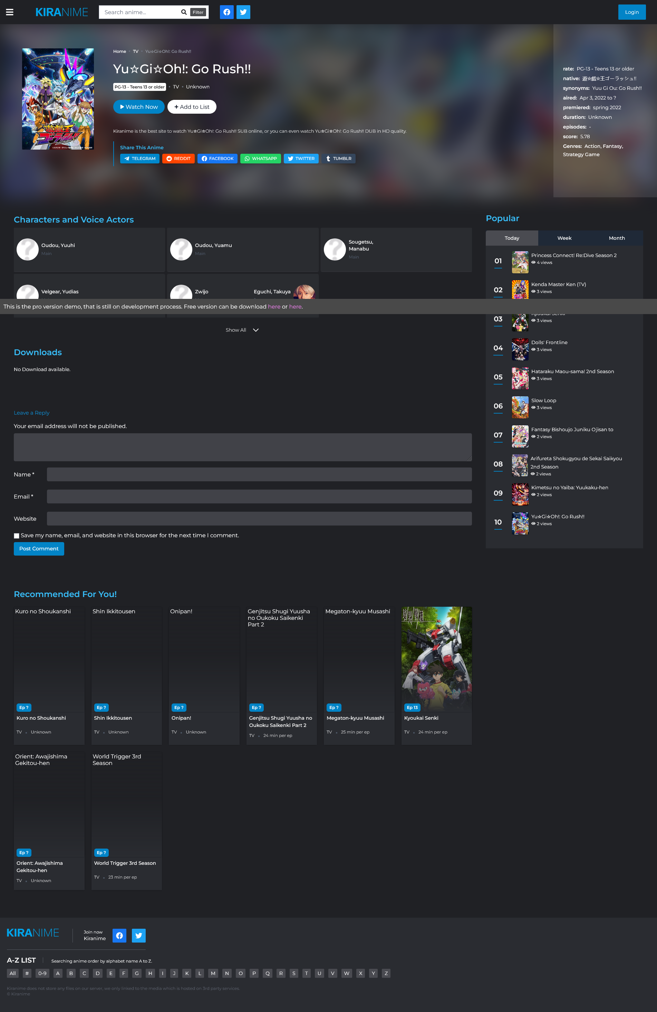Expand characters list with Show All
The height and width of the screenshot is (1012, 657).
pos(242,330)
